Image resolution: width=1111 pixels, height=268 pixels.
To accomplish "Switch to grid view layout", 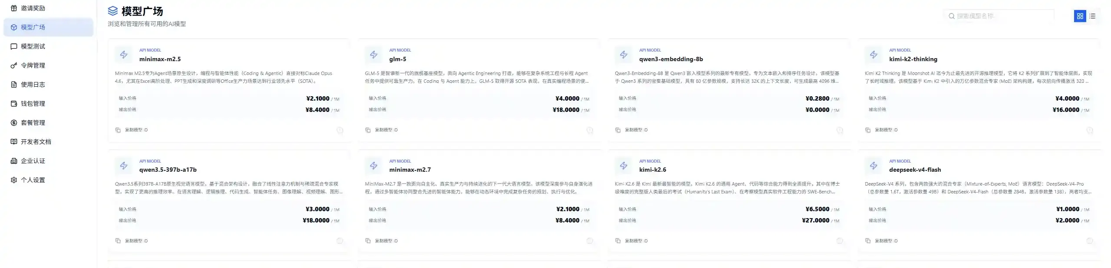I will (1080, 16).
